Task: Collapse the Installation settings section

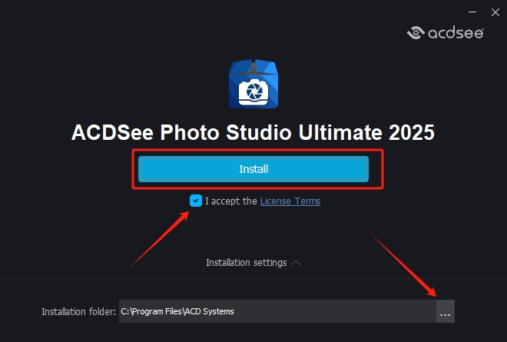Action: coord(246,263)
